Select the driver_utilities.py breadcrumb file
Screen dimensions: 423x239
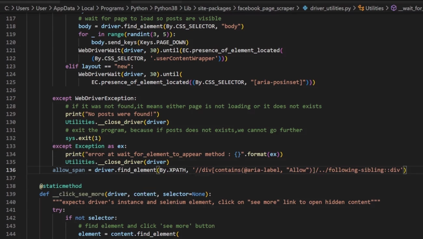(x=331, y=8)
